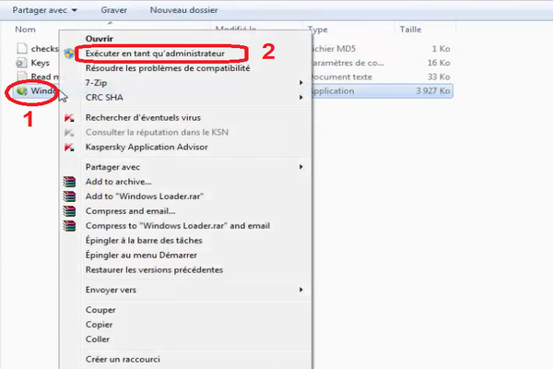Choose Kaspersky Application Advisor
The height and width of the screenshot is (369, 553).
[147, 147]
